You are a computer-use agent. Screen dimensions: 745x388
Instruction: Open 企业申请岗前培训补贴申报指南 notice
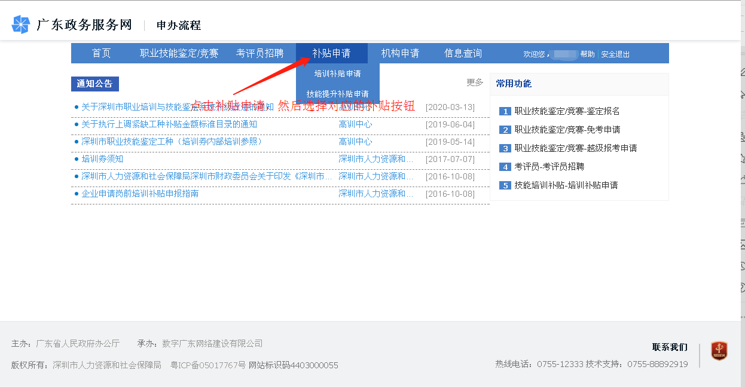click(140, 194)
